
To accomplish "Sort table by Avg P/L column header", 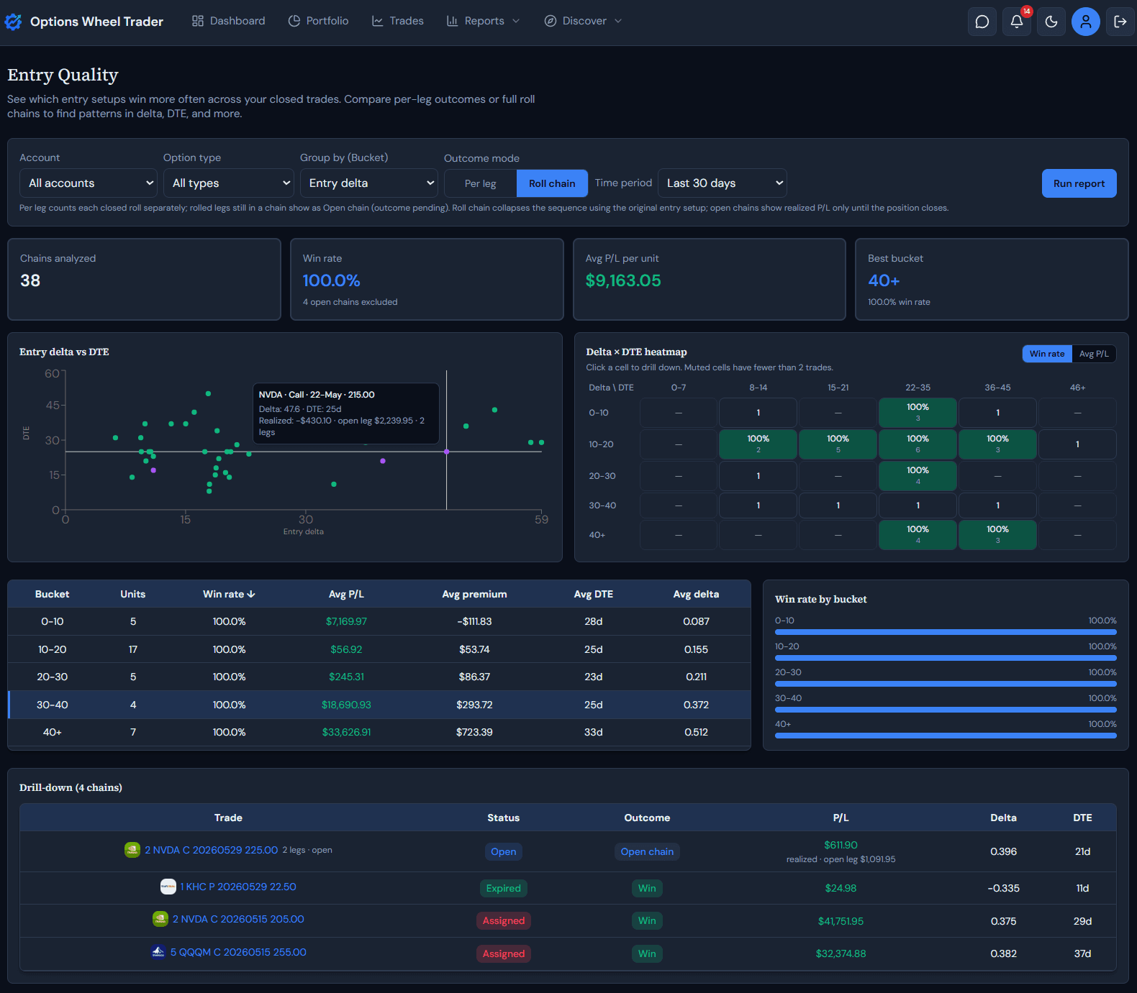I will (346, 594).
